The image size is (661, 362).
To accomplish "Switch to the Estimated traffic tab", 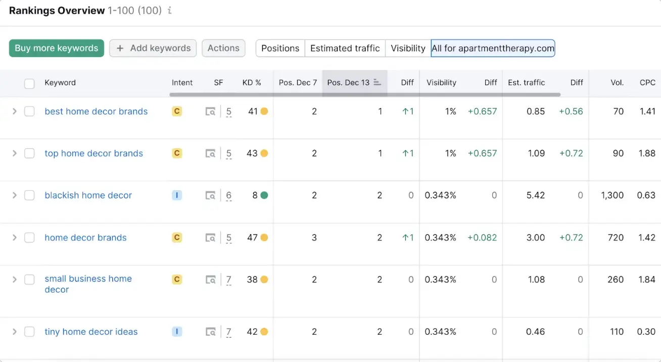I will [345, 48].
